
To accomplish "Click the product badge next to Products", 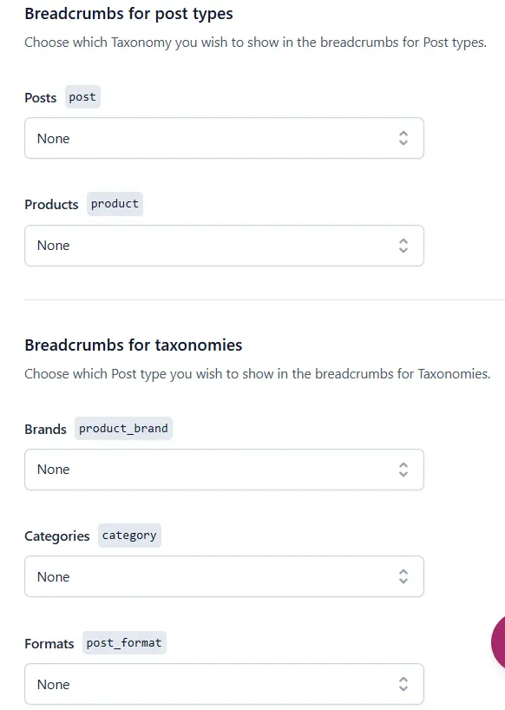I will (115, 203).
